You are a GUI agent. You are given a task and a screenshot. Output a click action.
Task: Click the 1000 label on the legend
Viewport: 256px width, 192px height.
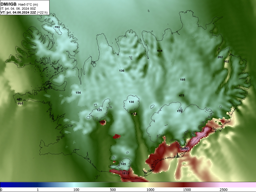click(150, 190)
